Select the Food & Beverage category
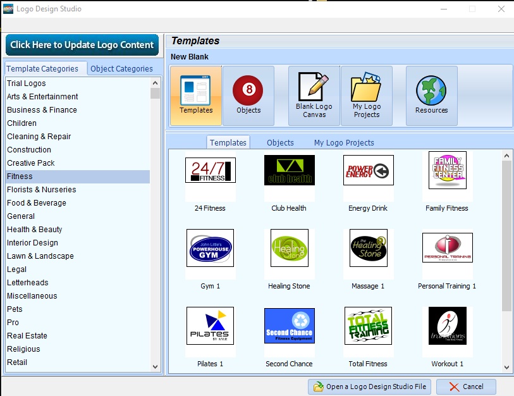This screenshot has width=514, height=396. 78,203
